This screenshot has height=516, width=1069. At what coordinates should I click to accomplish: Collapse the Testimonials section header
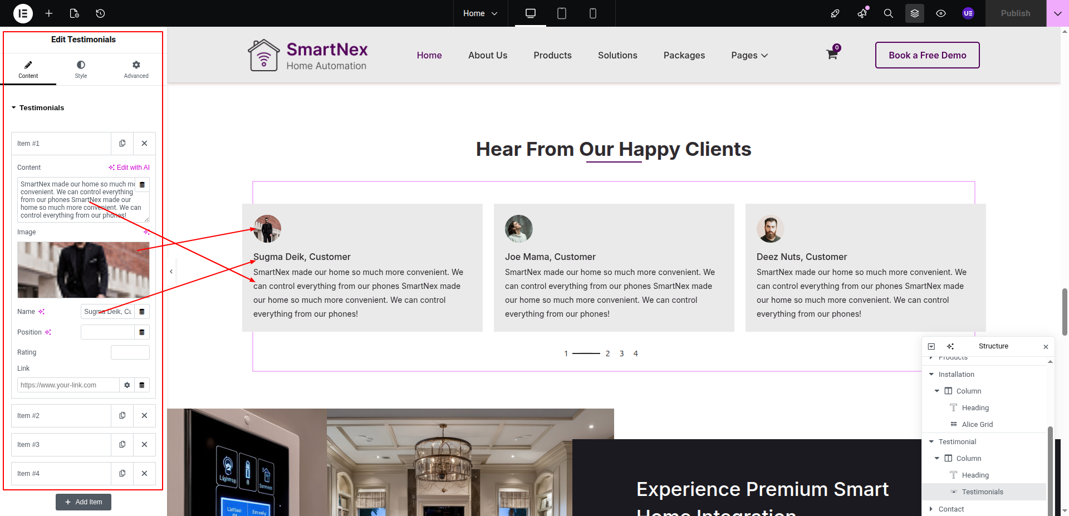click(38, 108)
